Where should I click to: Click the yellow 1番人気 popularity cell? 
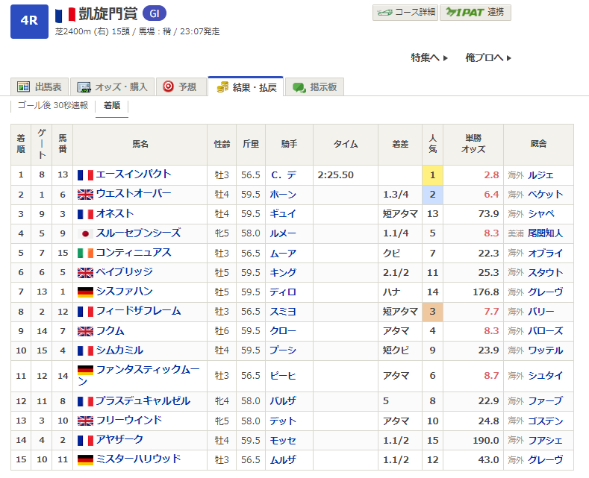(x=432, y=175)
